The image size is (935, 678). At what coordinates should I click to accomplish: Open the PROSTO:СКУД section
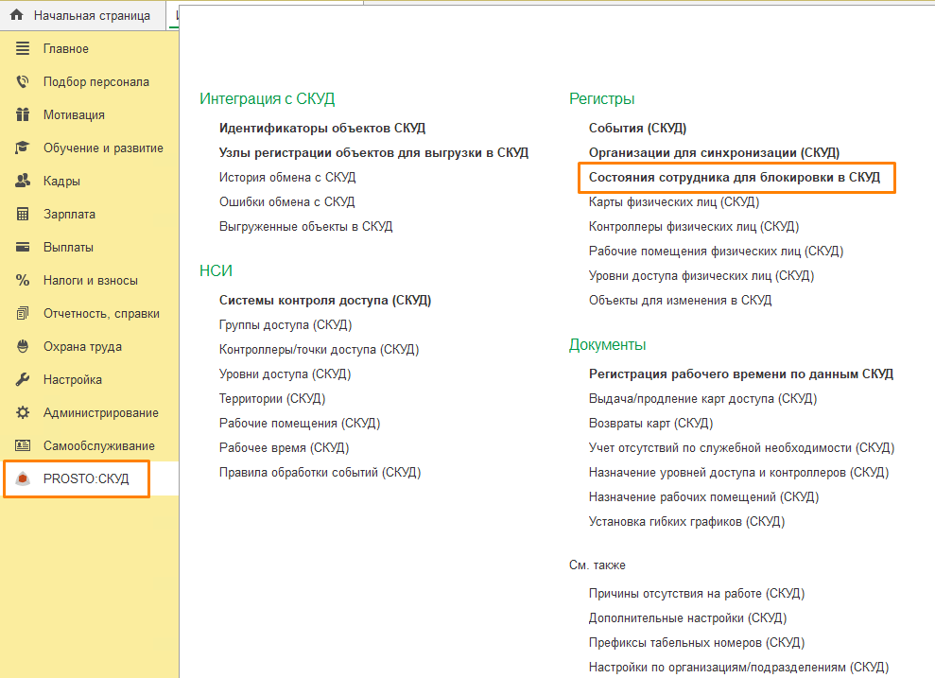(x=85, y=479)
